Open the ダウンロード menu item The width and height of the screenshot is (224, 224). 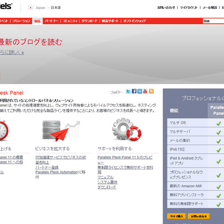point(90,21)
